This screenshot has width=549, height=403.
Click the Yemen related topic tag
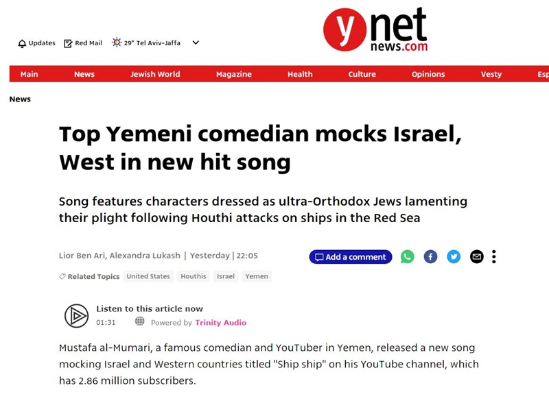point(257,276)
